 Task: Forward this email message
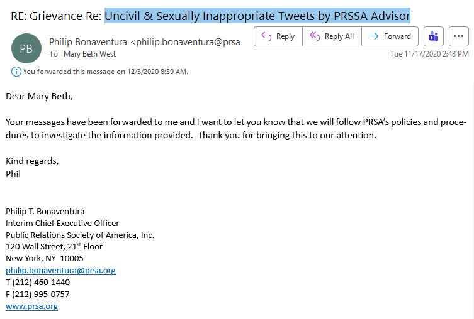coord(390,36)
